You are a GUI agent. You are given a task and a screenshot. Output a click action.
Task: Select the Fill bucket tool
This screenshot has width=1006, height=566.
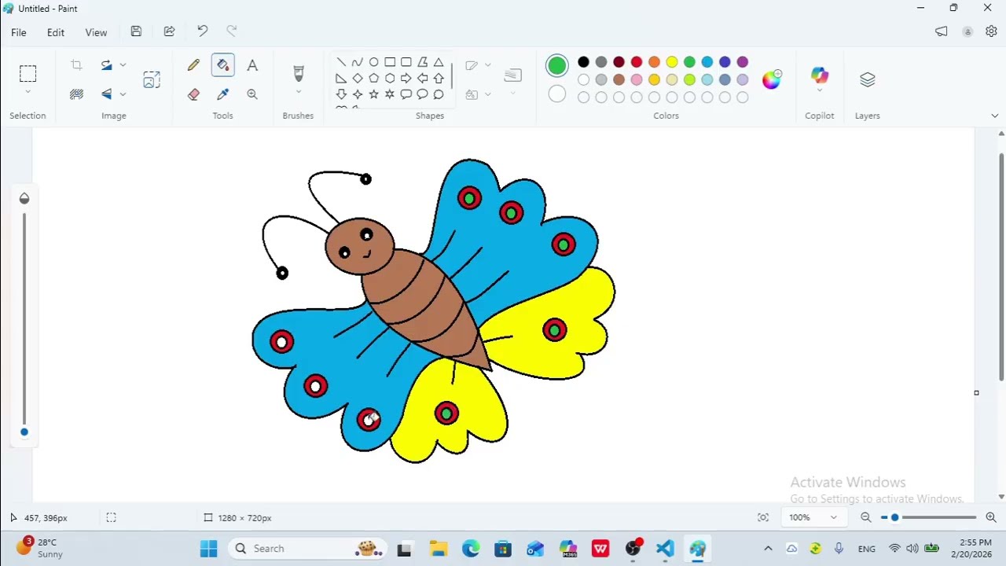[223, 65]
